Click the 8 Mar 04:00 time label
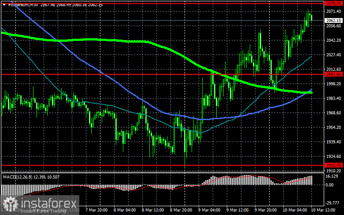 coord(125,210)
